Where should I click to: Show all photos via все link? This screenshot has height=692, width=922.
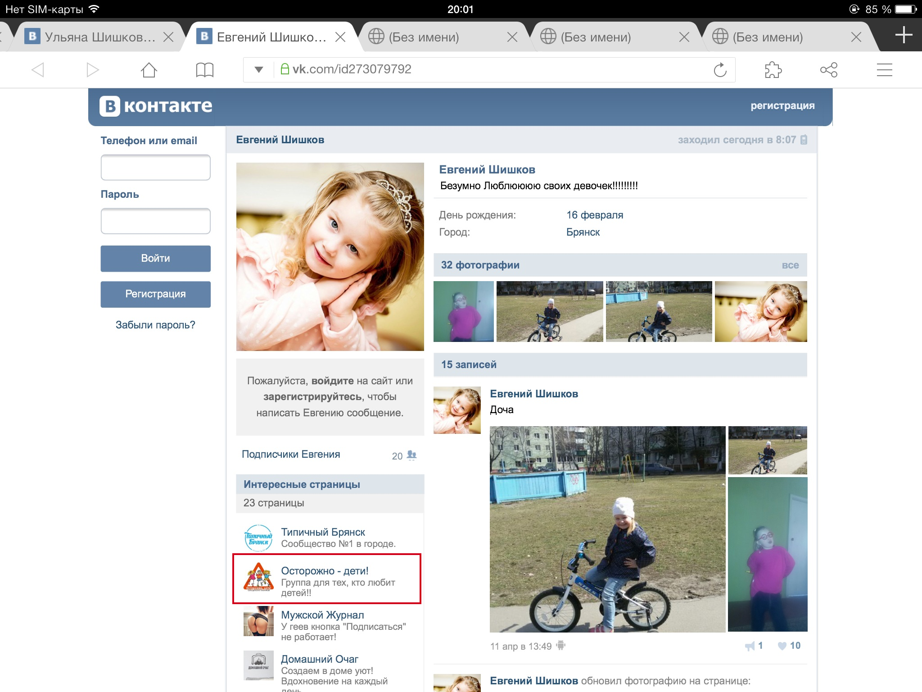click(790, 265)
